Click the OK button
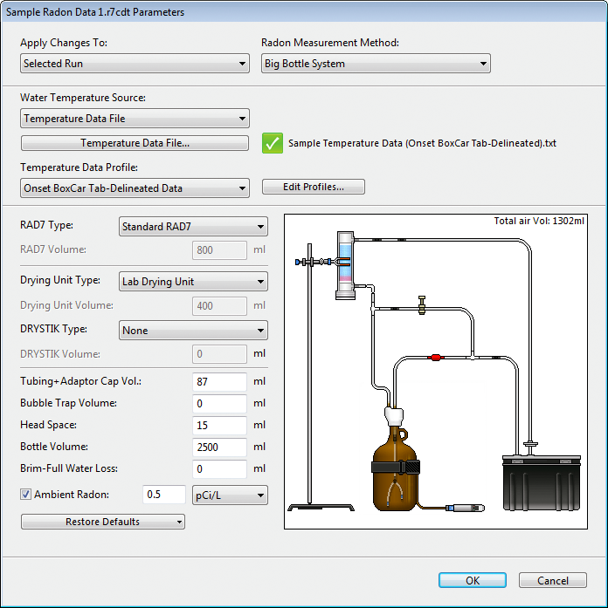Image resolution: width=608 pixels, height=608 pixels. [473, 580]
